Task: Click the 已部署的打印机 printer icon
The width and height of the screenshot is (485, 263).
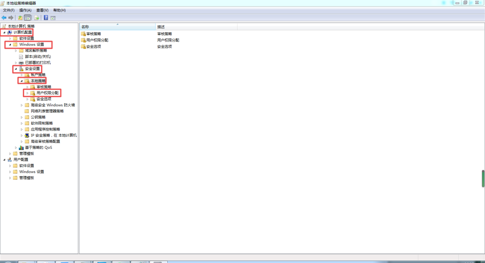Action: click(x=21, y=63)
